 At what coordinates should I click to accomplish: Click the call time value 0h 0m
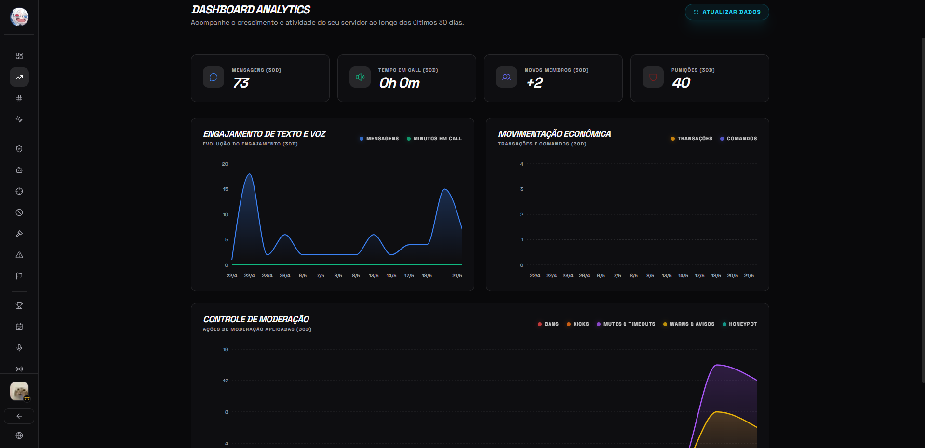pyautogui.click(x=399, y=83)
